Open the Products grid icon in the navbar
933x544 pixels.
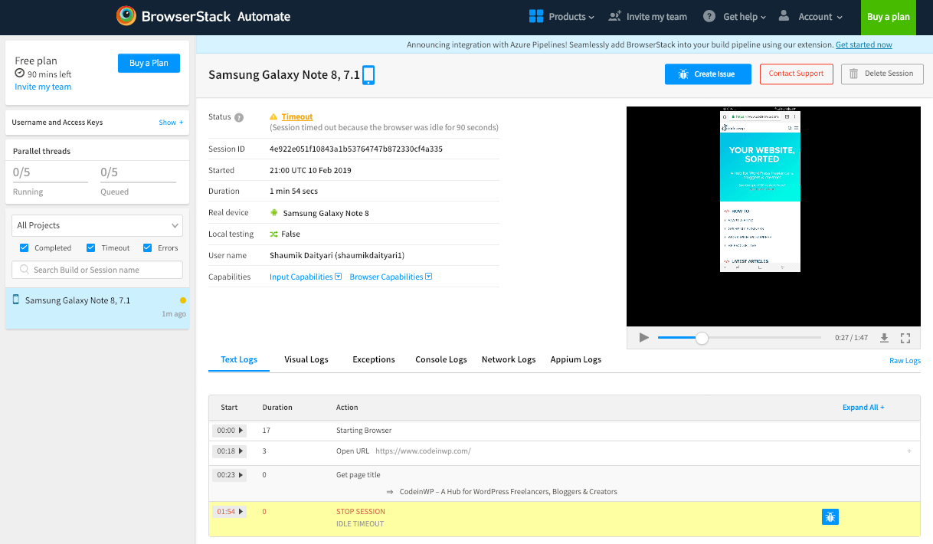[x=535, y=15]
